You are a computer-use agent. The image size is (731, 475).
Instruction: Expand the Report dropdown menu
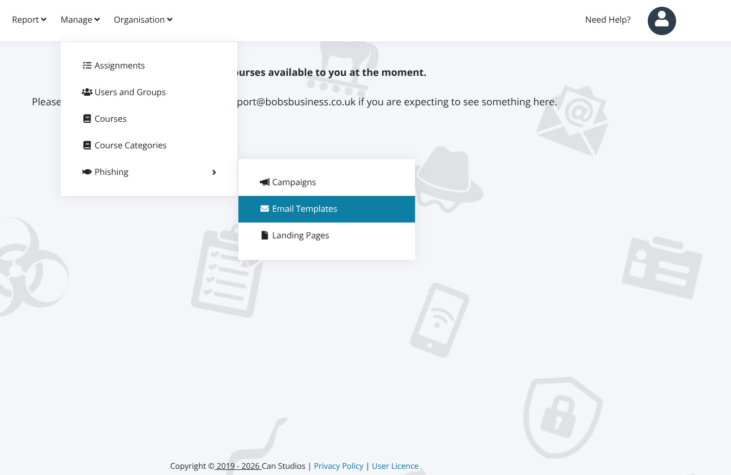[29, 20]
